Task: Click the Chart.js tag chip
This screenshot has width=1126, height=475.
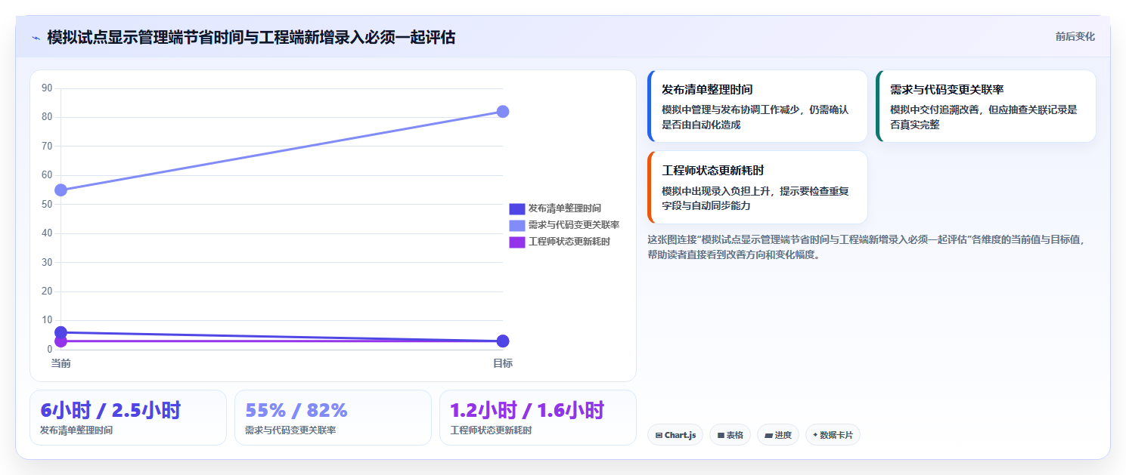Action: 675,435
